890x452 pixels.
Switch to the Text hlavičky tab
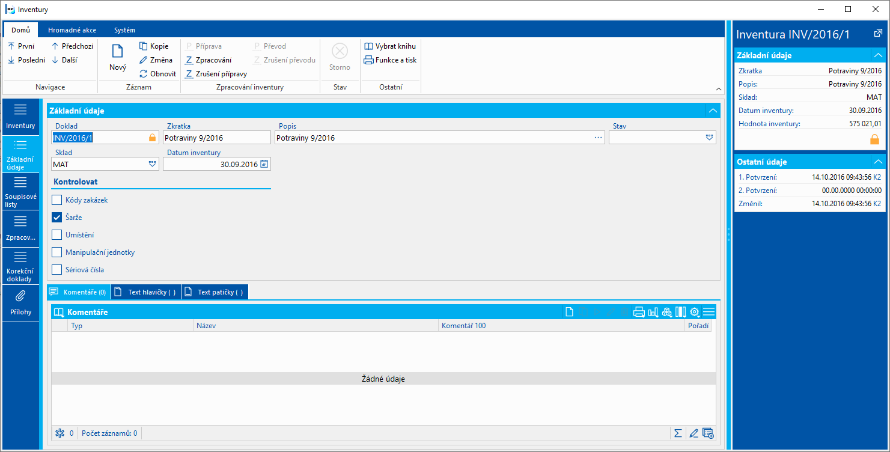146,292
